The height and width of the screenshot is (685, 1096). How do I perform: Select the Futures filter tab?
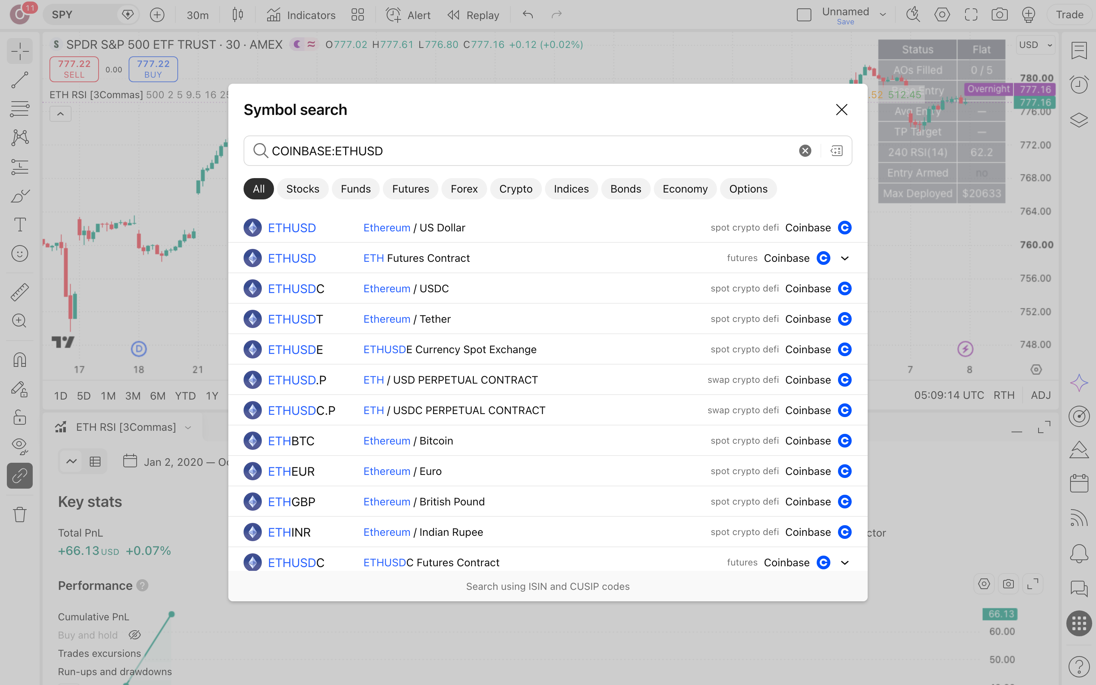[x=410, y=189]
